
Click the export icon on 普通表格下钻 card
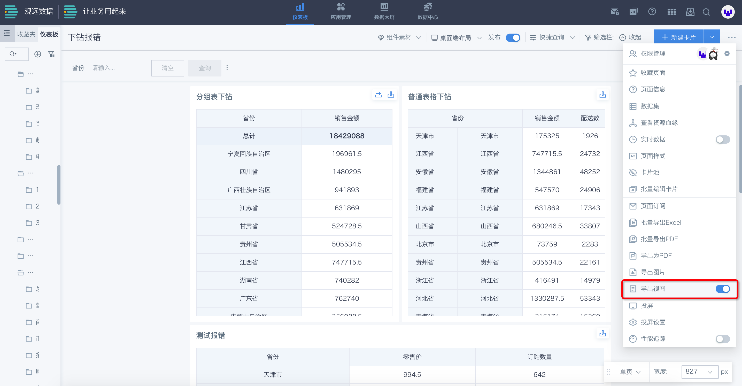click(602, 95)
